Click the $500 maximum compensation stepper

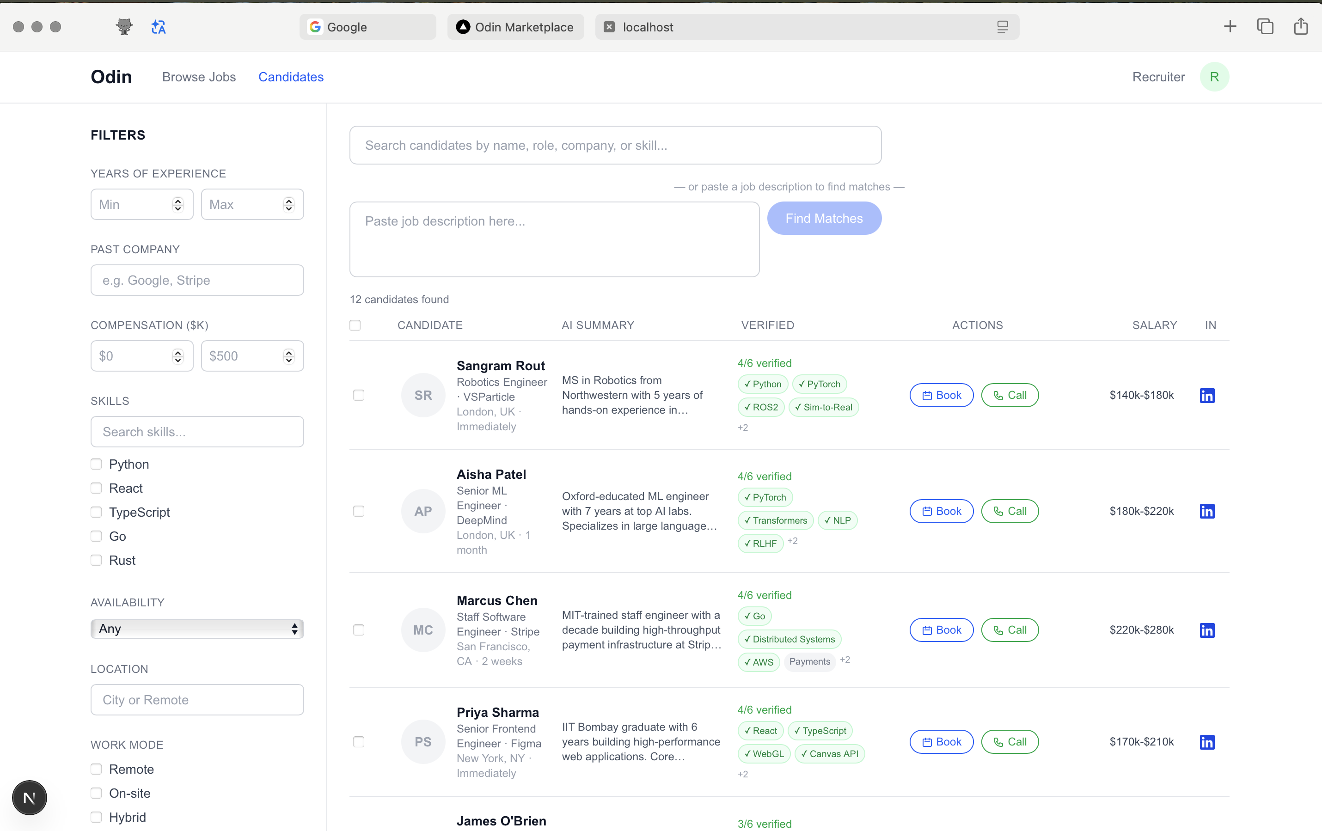click(x=289, y=356)
